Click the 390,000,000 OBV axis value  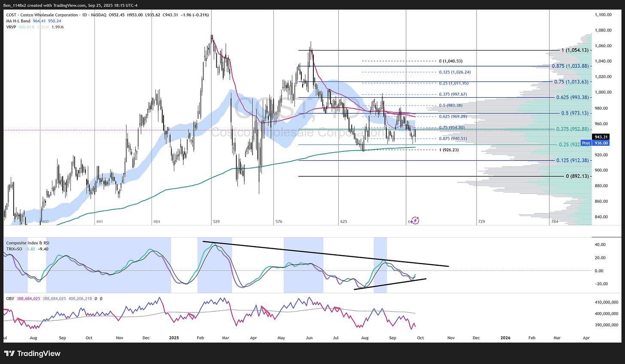[x=607, y=325]
